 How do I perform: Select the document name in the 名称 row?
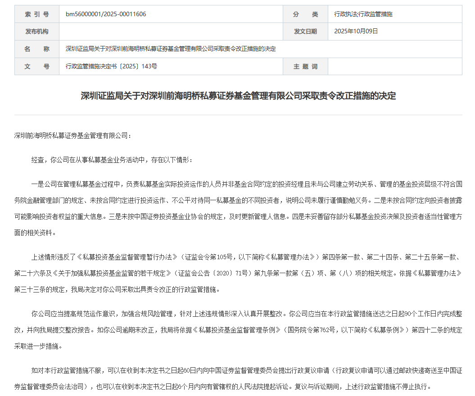171,49
